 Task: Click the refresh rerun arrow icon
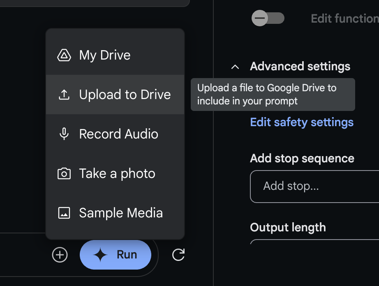coord(178,255)
